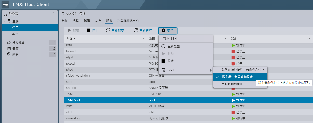Switch to the 系統 tab
Screen dimensions: 313x123
(64, 20)
